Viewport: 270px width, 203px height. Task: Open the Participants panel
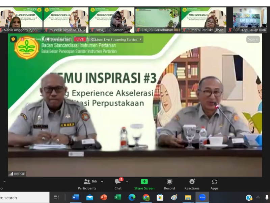pyautogui.click(x=87, y=184)
